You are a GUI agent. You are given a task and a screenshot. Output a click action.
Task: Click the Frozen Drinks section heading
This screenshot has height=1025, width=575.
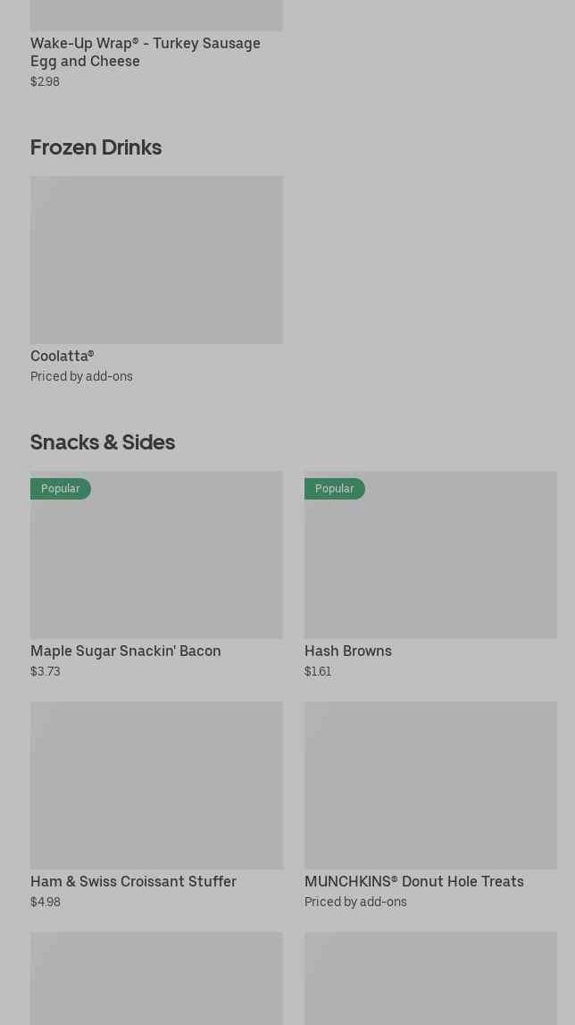click(96, 147)
